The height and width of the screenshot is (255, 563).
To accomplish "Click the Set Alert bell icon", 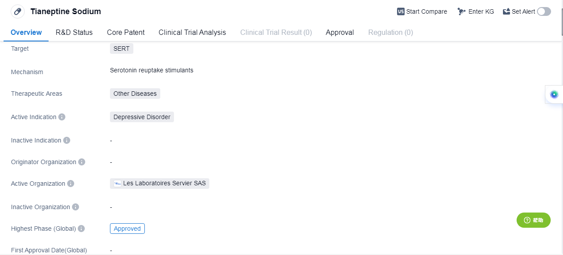I will [x=506, y=11].
